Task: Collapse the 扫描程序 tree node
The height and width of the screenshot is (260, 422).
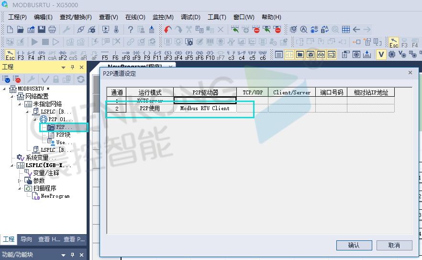Action: pos(20,189)
